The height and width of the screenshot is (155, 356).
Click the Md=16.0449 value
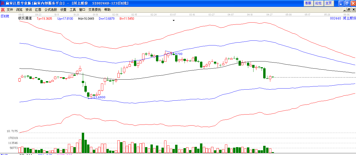[86, 19]
